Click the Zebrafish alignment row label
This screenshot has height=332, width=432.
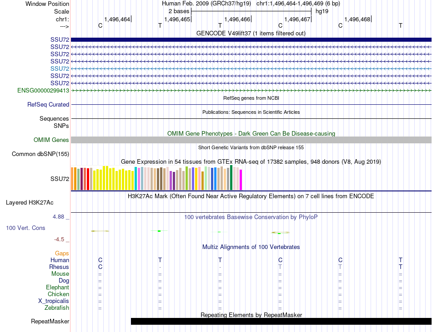coord(57,308)
